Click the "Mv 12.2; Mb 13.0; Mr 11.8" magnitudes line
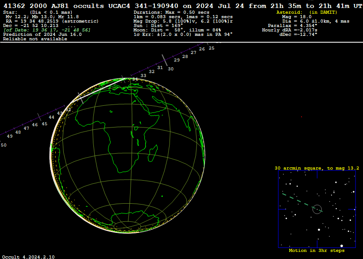Viewport: 363px width, 259px height. pos(42,17)
